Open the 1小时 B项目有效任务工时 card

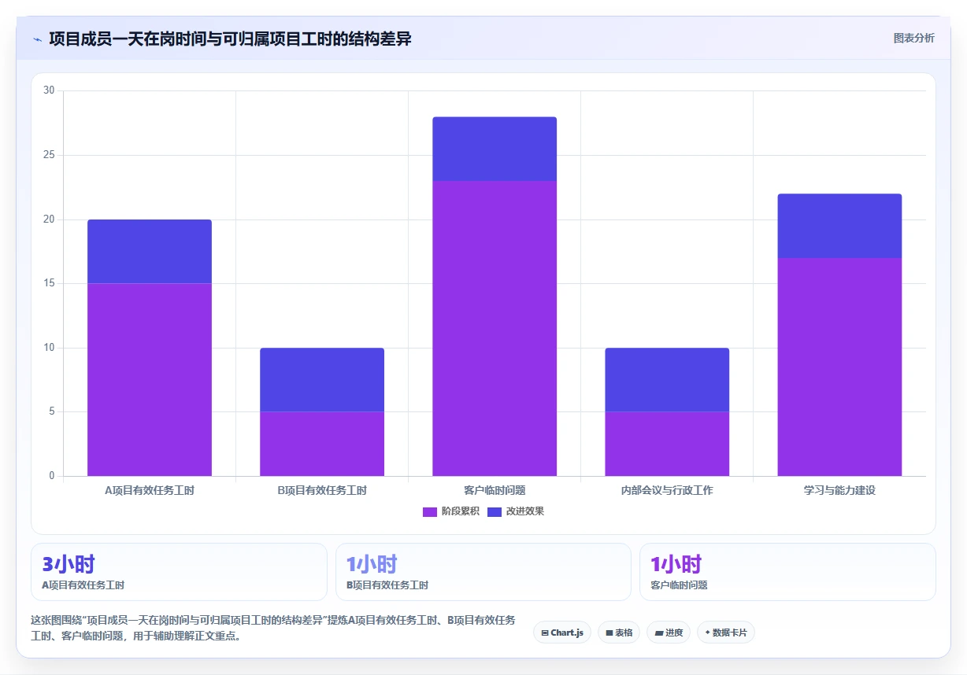(483, 572)
